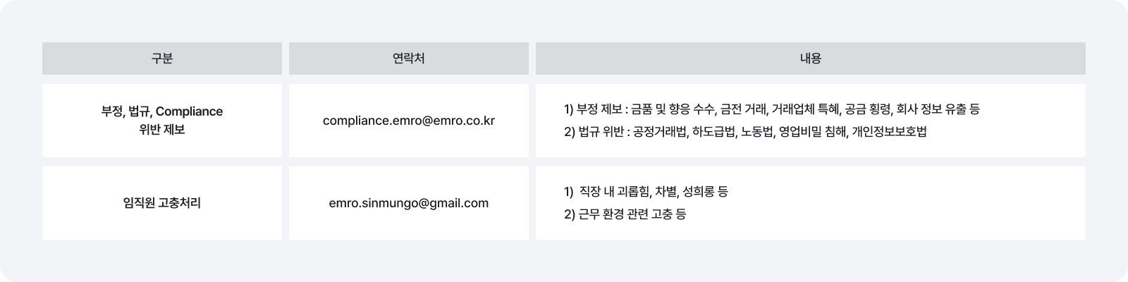Viewport: 1128px width, 282px height.
Task: Click the 구분 column header
Action: (161, 59)
